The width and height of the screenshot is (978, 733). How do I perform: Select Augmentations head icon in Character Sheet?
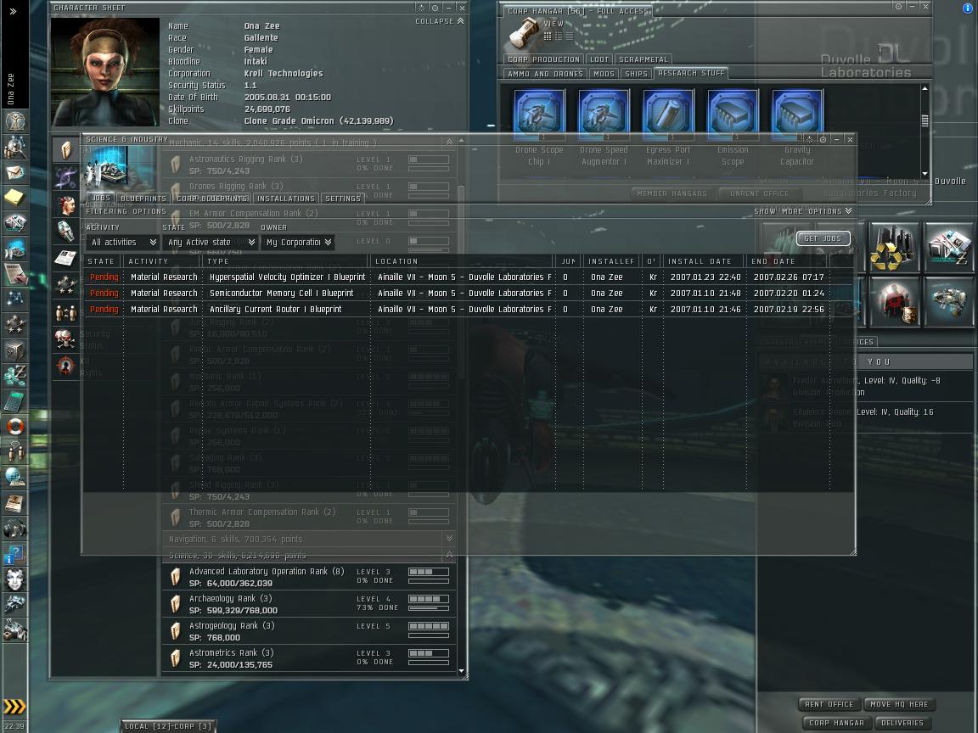[x=65, y=204]
